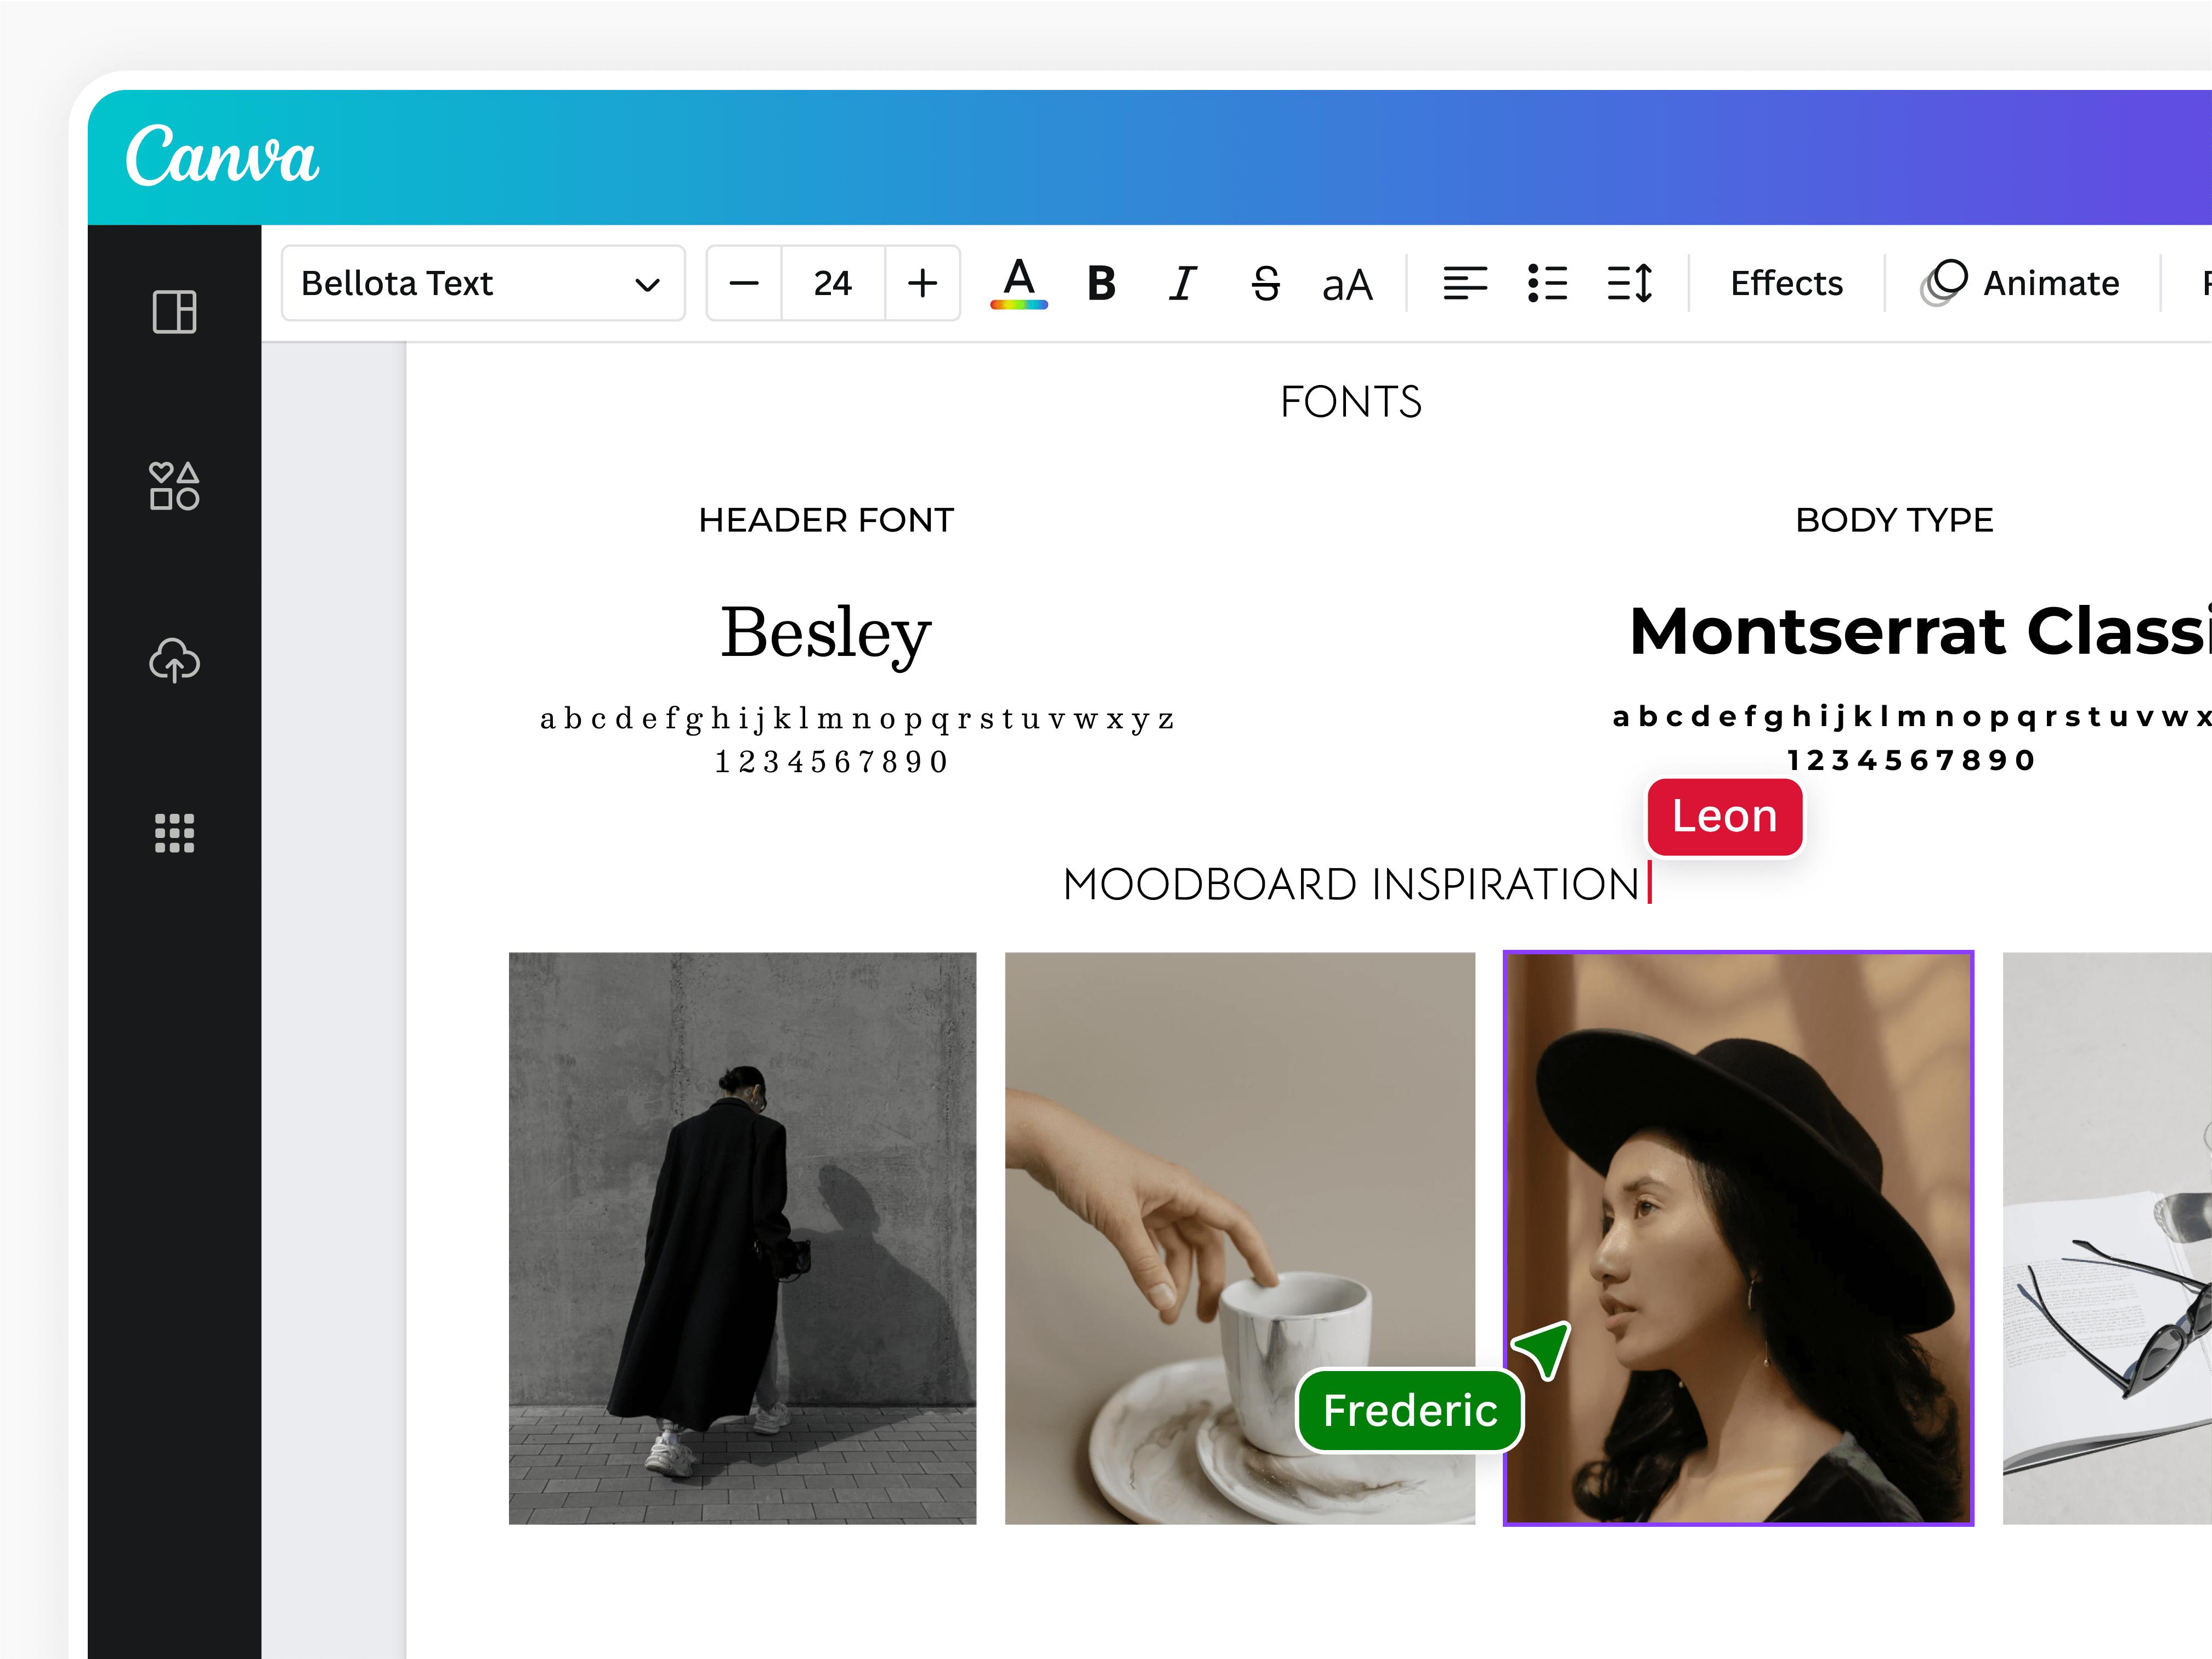Adjust line spacing with the spacing icon
Viewport: 2212px width, 1659px height.
click(1629, 284)
